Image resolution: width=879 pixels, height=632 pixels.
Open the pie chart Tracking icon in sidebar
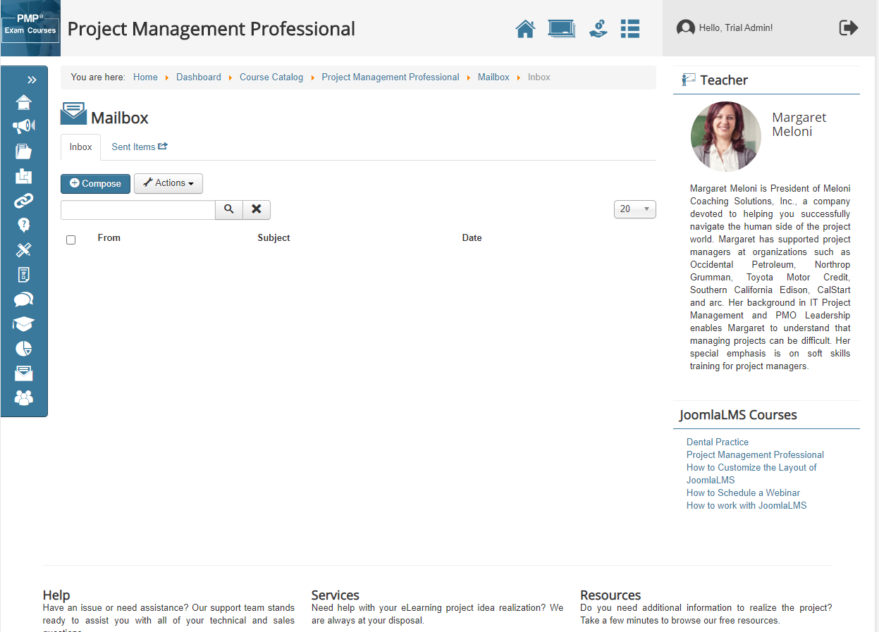coord(24,349)
